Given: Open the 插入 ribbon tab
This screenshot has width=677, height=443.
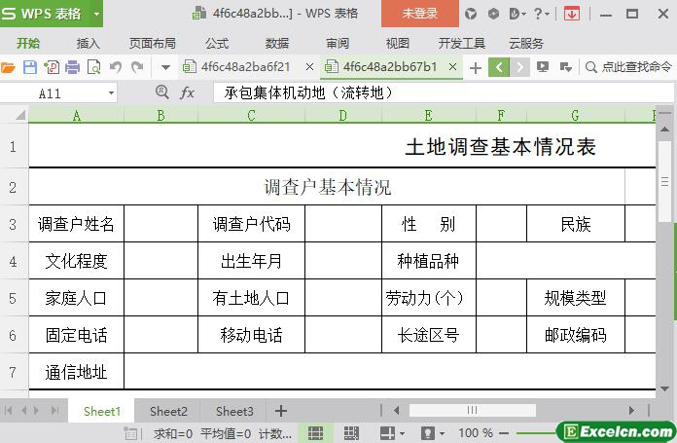Looking at the screenshot, I should pyautogui.click(x=89, y=43).
